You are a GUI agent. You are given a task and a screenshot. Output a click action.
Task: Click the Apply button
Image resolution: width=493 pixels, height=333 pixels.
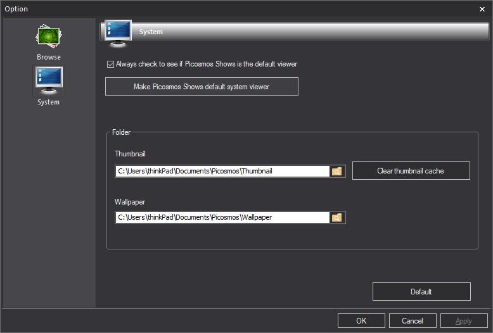tap(464, 321)
